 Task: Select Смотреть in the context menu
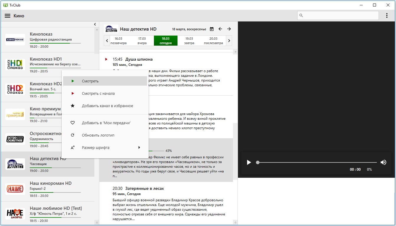click(105, 81)
